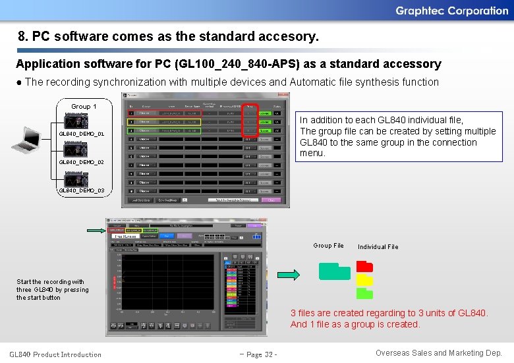Click the first cursor marker icon above channel list
The width and height of the screenshot is (514, 363).
click(235, 256)
